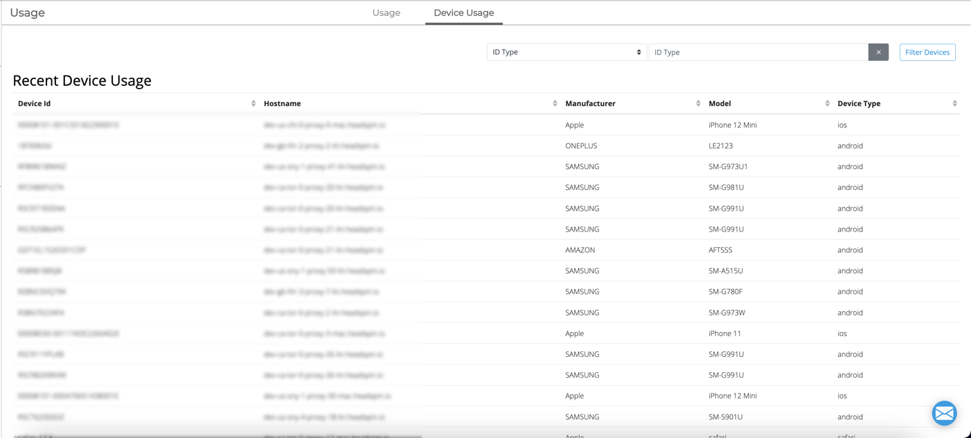
Task: Select the SM-S901U model cell
Action: (725, 417)
